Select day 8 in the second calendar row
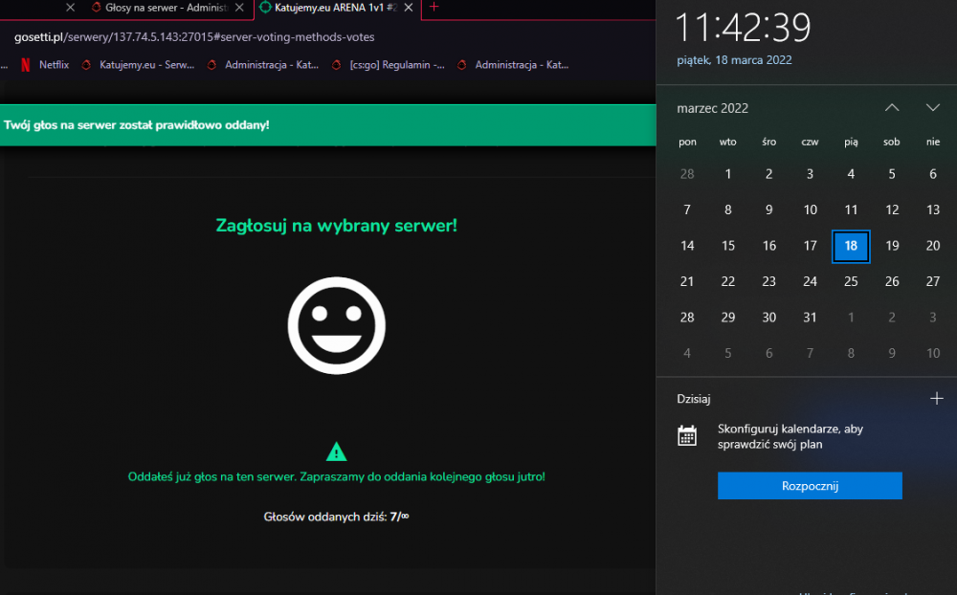The height and width of the screenshot is (595, 957). [728, 209]
